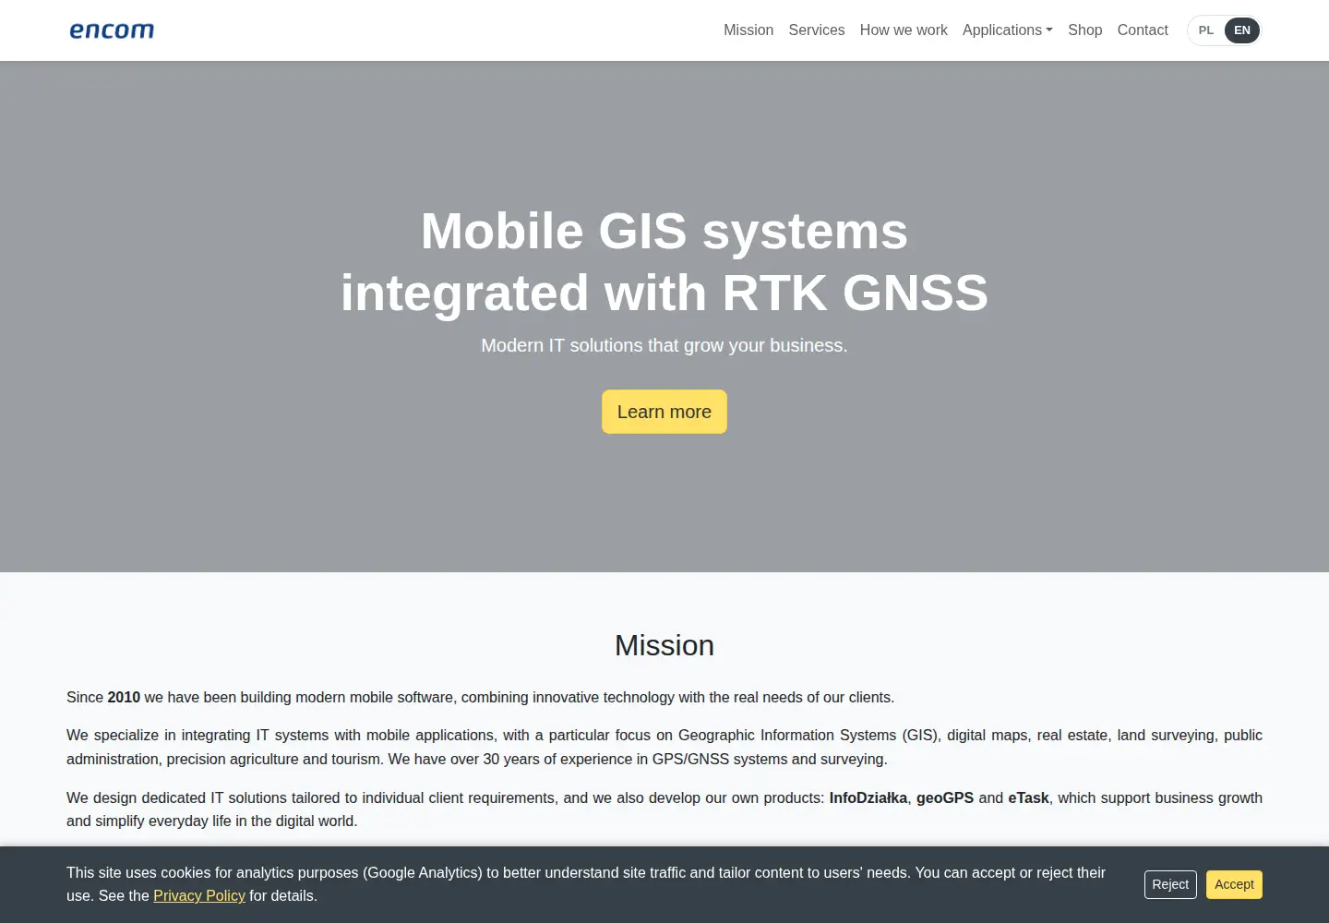The height and width of the screenshot is (923, 1329).
Task: Click the hero heading 'Mobile GIS systems'
Action: click(664, 231)
